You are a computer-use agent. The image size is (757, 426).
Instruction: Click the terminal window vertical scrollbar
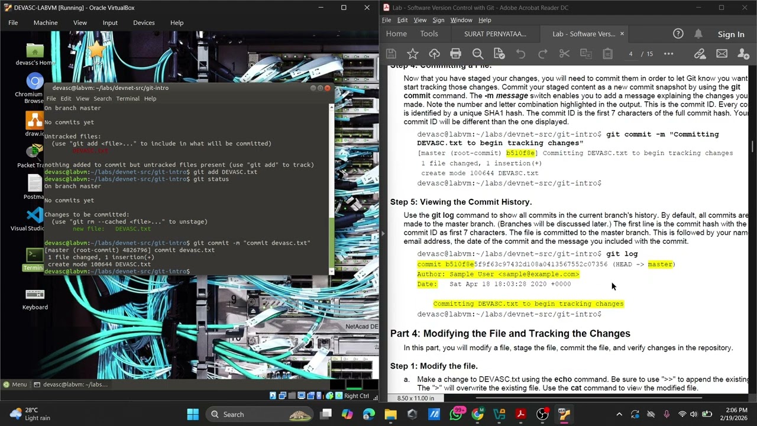click(x=332, y=188)
